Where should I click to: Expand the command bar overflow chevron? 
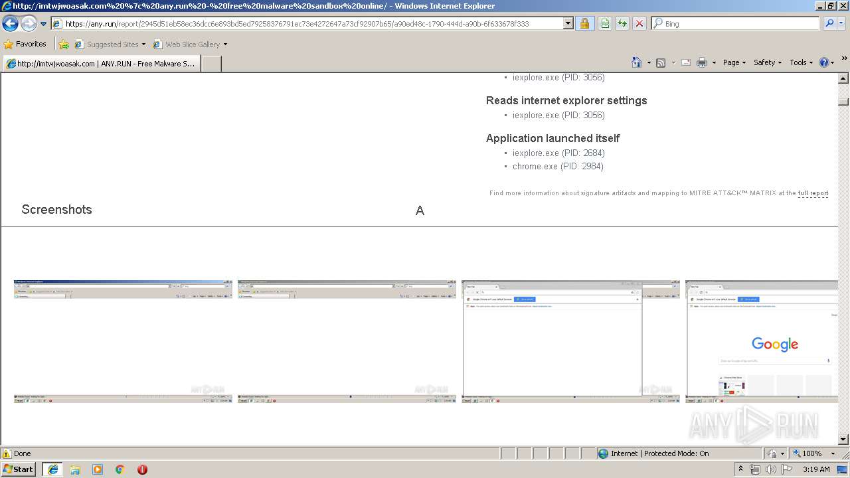(x=845, y=60)
